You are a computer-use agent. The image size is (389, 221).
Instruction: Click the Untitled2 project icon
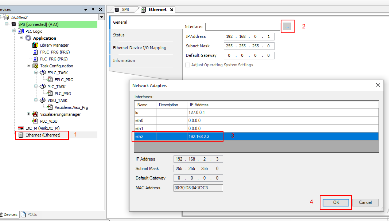click(7, 17)
